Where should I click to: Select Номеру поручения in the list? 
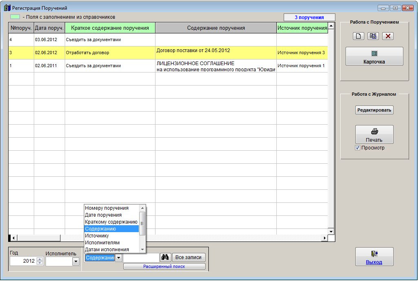pos(107,208)
